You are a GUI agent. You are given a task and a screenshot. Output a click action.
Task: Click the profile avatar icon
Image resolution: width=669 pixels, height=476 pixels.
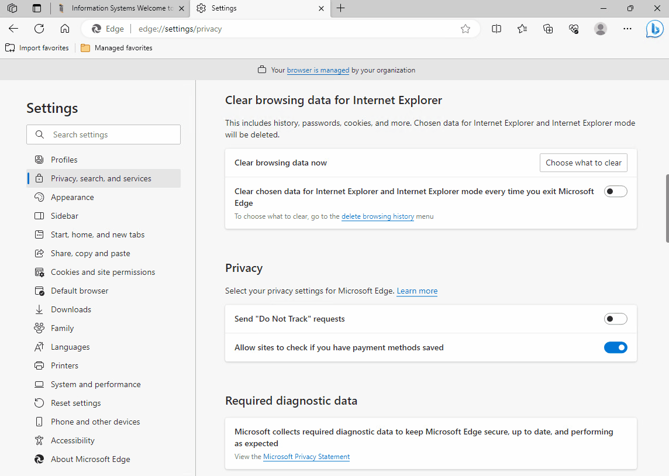600,29
